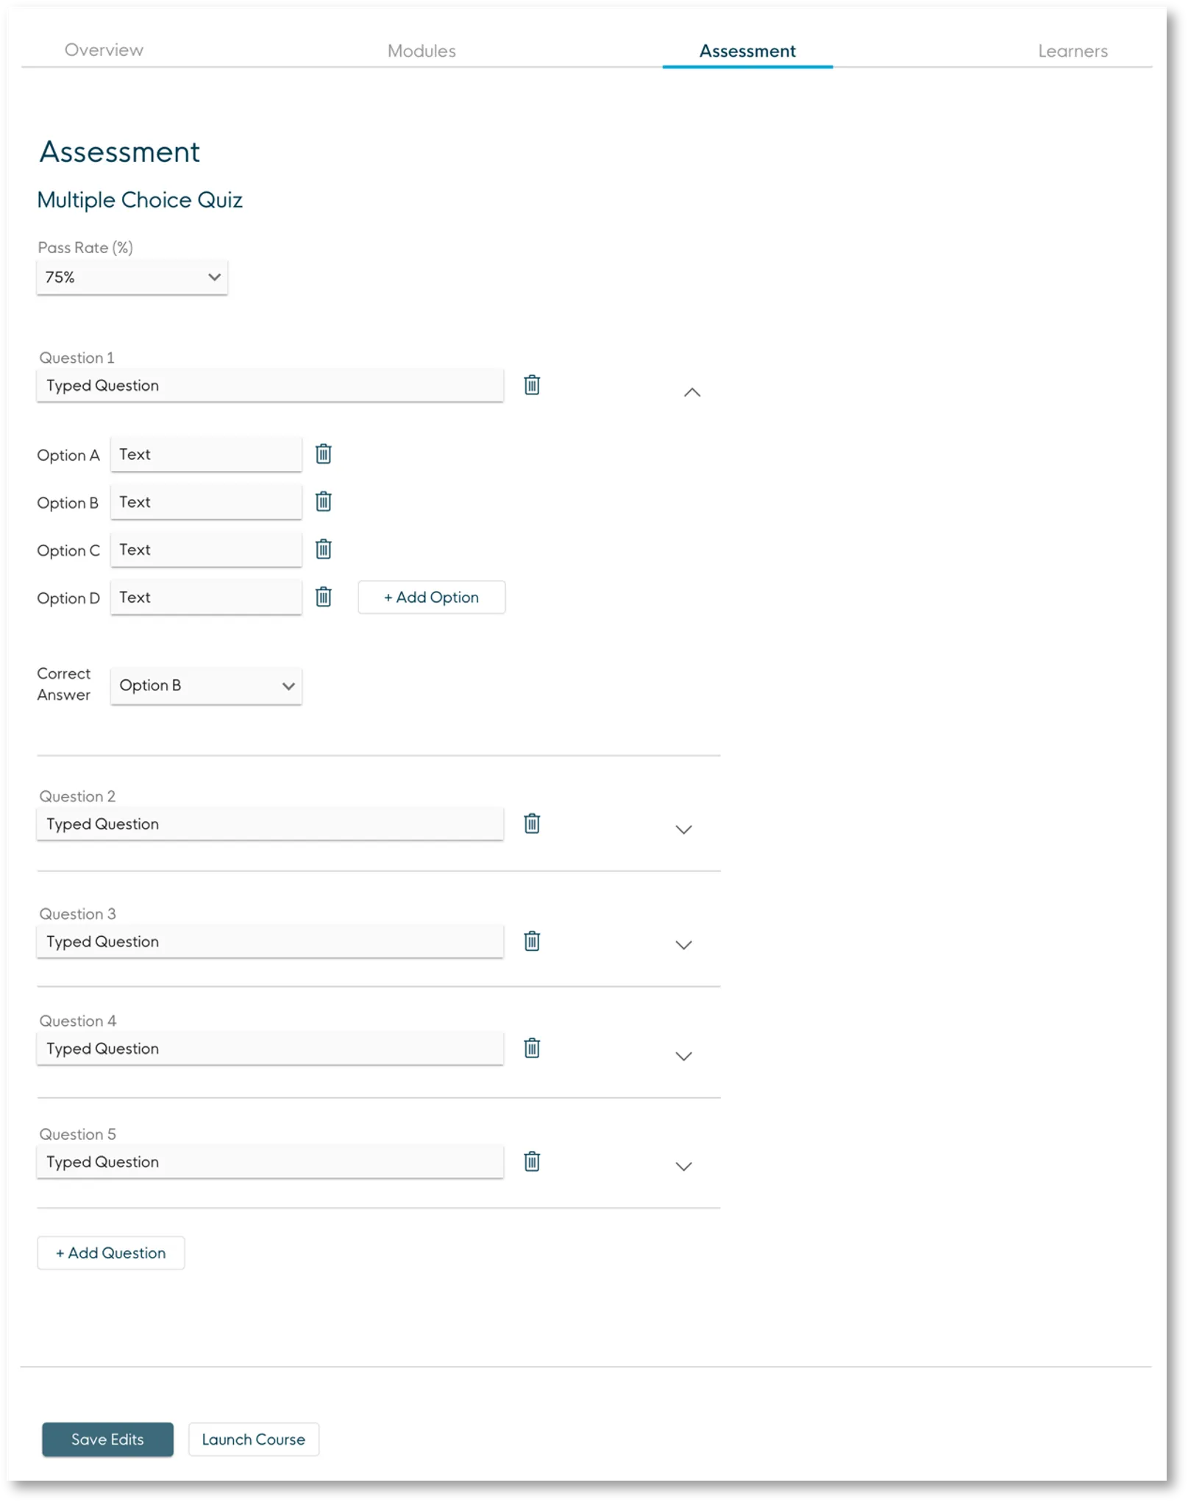Remove Question 3 using trash icon
The image size is (1188, 1502).
click(x=532, y=941)
